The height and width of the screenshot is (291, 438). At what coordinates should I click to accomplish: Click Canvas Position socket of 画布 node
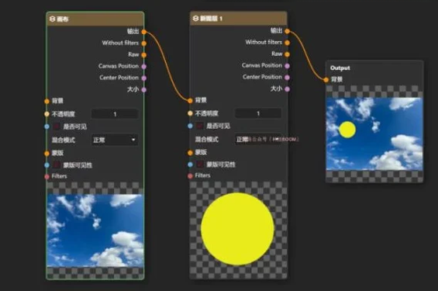click(144, 67)
